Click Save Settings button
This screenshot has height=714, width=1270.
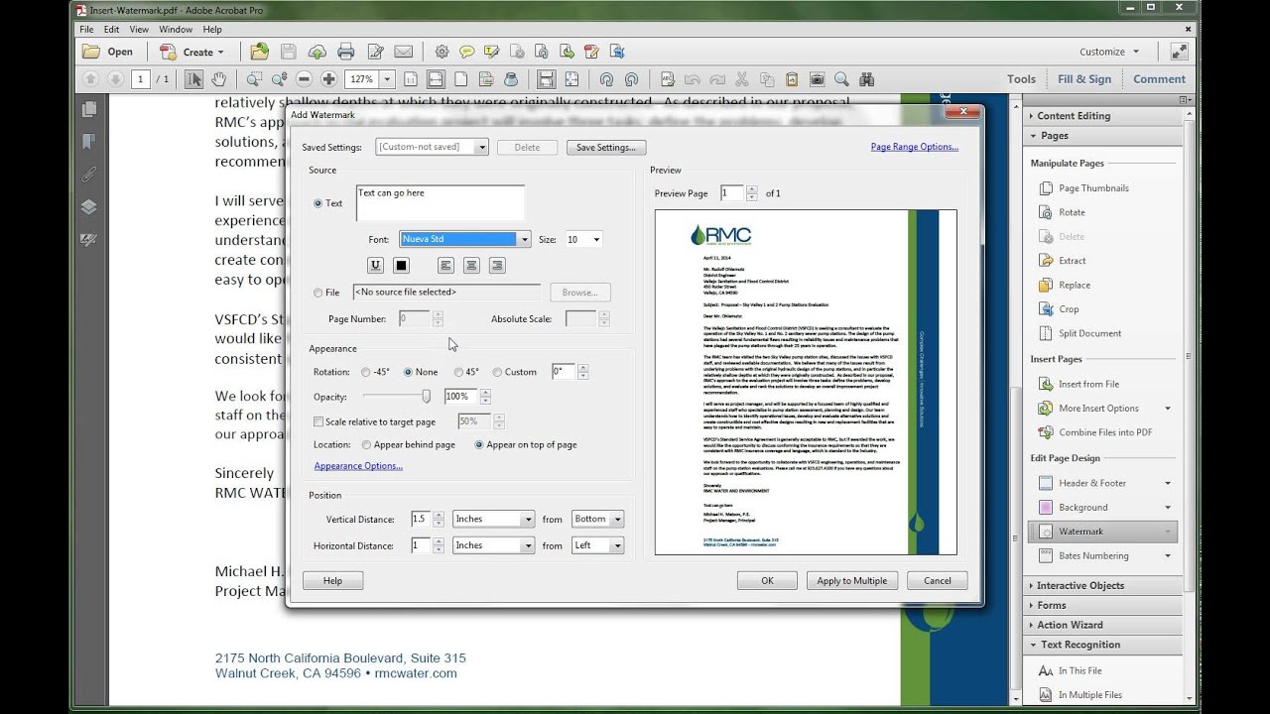click(x=606, y=148)
